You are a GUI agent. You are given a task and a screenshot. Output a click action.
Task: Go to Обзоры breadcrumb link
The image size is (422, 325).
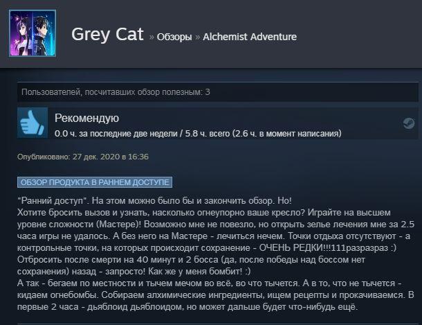[174, 37]
